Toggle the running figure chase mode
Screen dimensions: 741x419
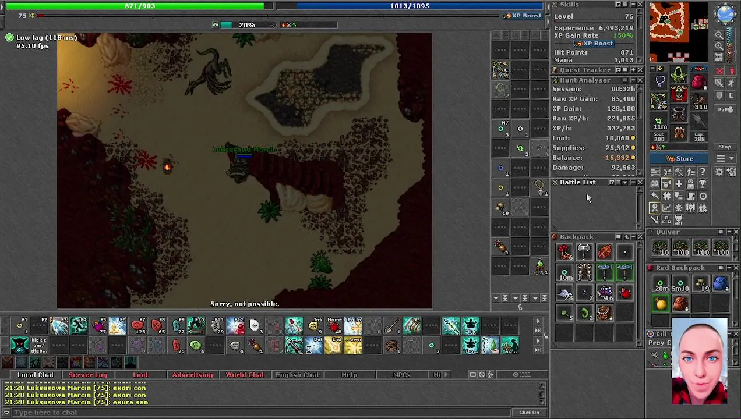click(x=731, y=83)
